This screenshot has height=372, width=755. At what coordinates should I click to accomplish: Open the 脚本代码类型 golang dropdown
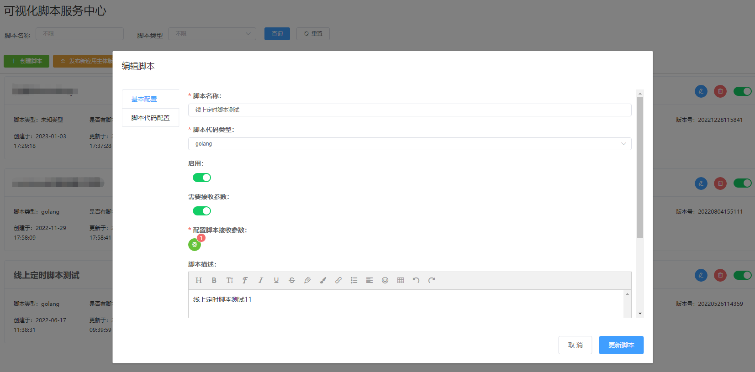409,144
